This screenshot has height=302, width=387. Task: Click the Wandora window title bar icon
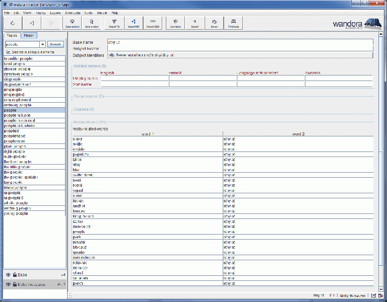[5, 5]
